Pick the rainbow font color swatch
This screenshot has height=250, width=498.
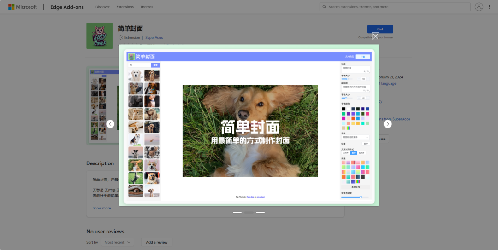coord(349,128)
